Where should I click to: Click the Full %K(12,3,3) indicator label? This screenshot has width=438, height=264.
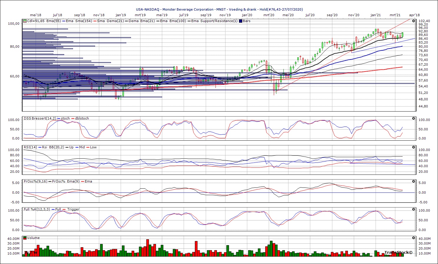click(37, 209)
